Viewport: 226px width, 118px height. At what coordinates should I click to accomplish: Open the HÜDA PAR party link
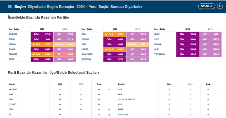point(123,115)
